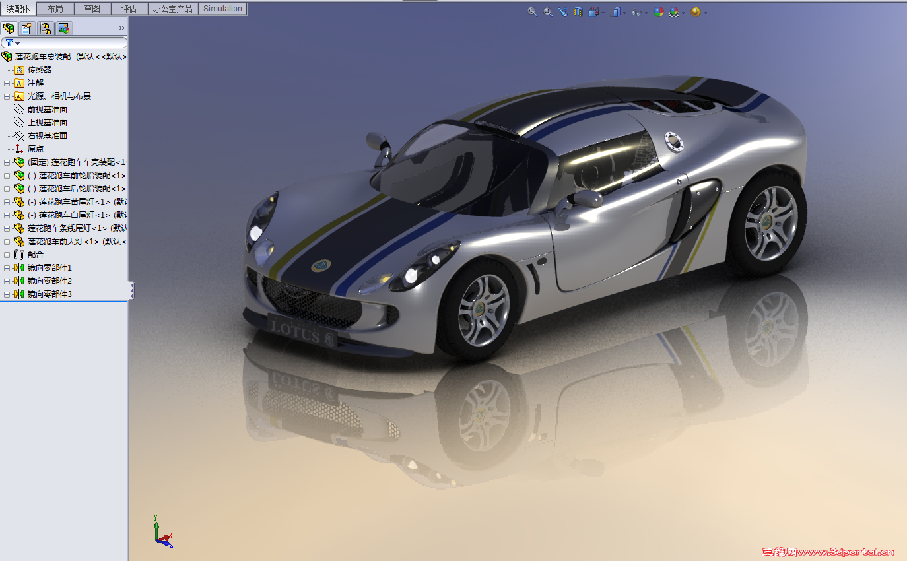The width and height of the screenshot is (907, 561).
Task: Click the Display Style box icon
Action: (616, 11)
